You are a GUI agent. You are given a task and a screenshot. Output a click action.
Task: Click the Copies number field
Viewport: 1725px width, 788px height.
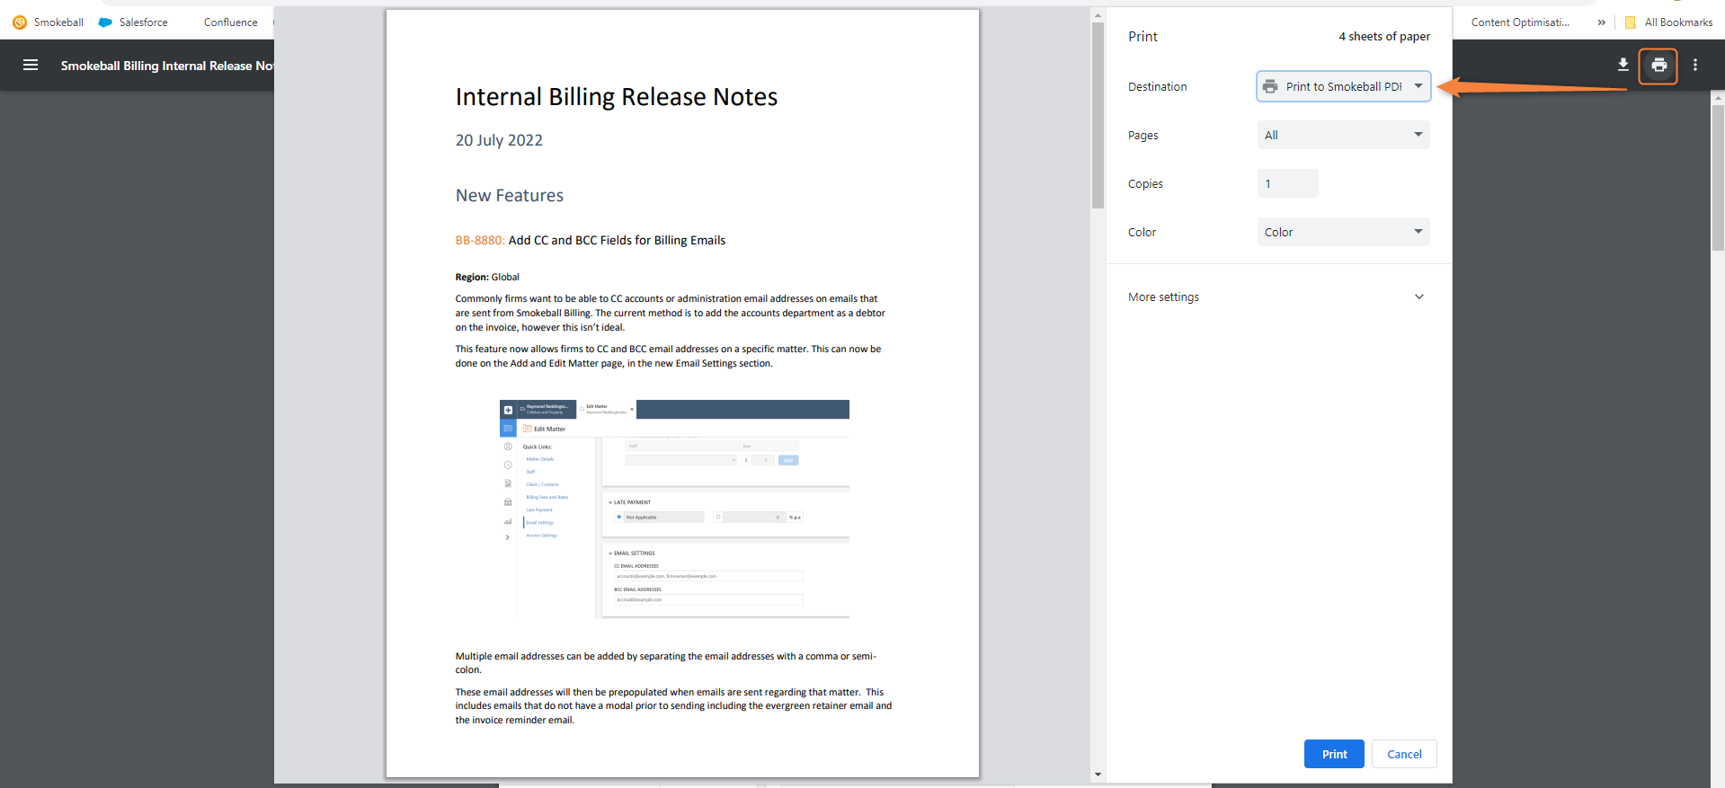1287,183
